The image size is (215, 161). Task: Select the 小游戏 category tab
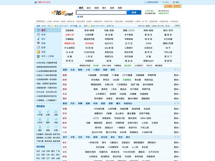96,70
